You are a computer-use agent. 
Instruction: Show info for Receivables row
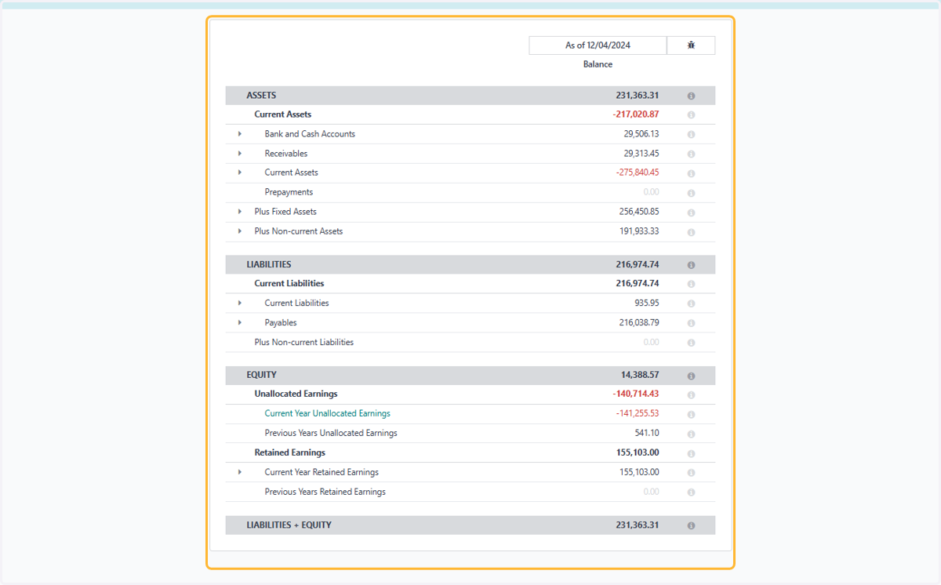coord(691,154)
